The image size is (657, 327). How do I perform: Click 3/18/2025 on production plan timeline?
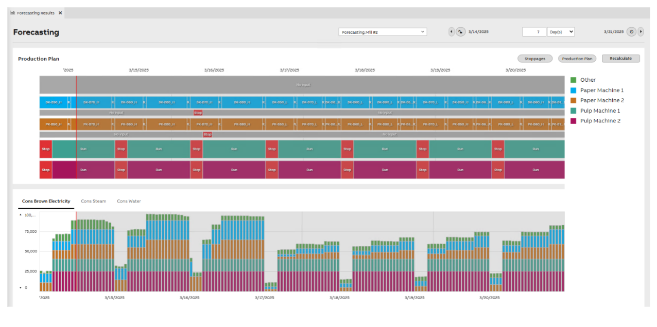pyautogui.click(x=365, y=70)
